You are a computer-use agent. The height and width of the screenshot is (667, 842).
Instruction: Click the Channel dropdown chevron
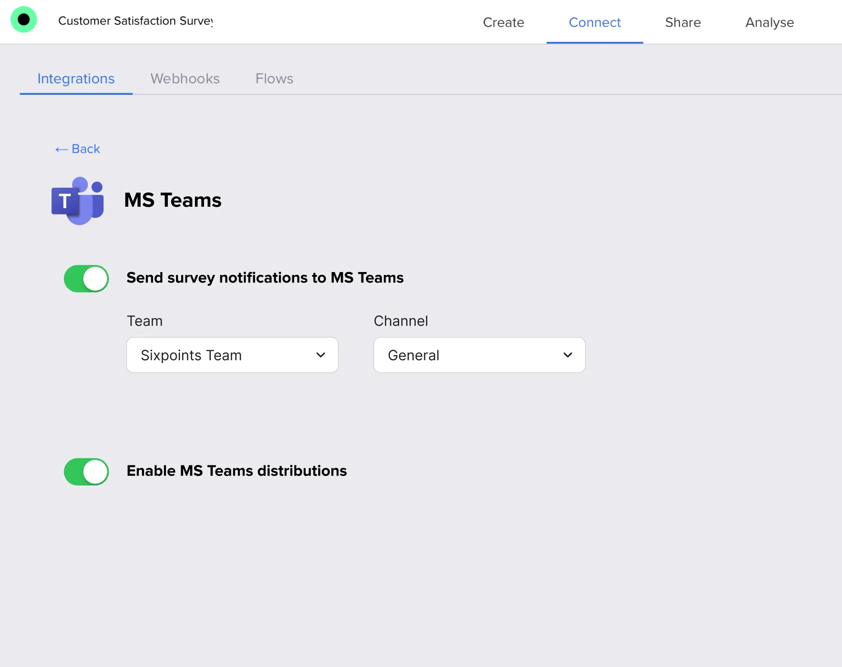pos(567,355)
